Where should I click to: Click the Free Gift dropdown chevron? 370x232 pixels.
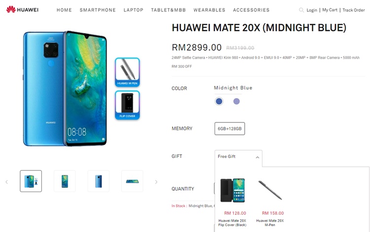point(258,157)
